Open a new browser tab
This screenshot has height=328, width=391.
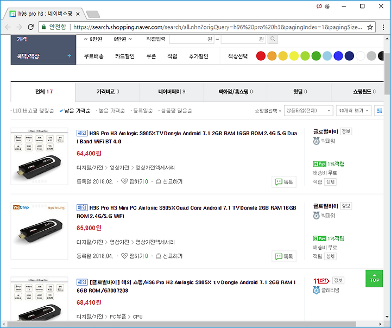[x=93, y=14]
